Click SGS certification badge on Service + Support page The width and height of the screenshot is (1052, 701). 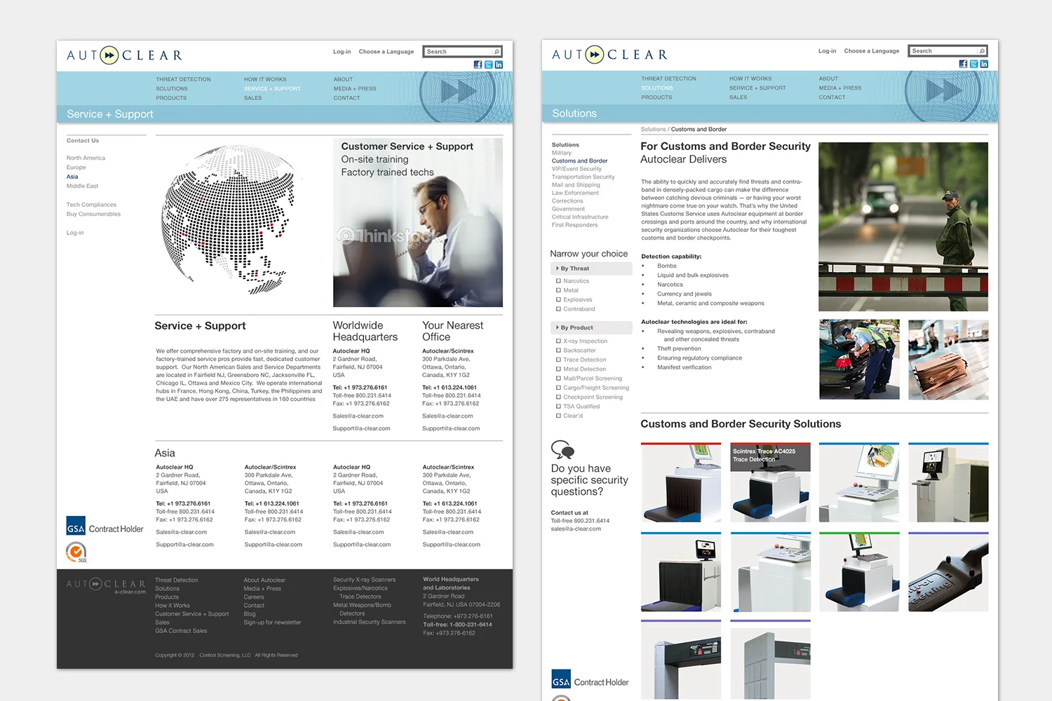76,553
